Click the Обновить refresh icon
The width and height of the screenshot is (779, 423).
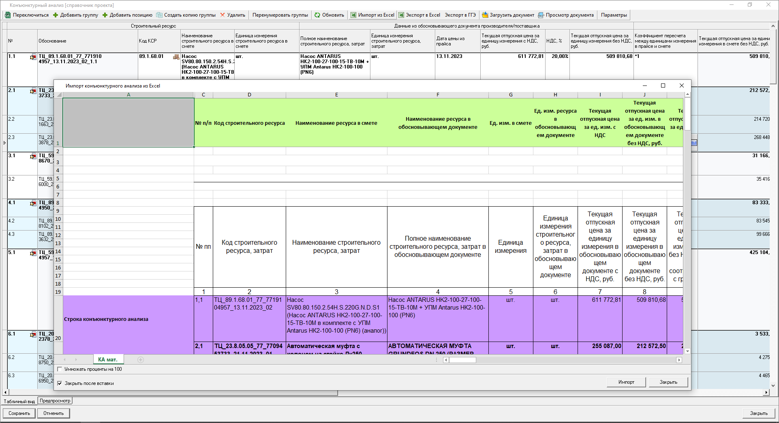point(317,15)
